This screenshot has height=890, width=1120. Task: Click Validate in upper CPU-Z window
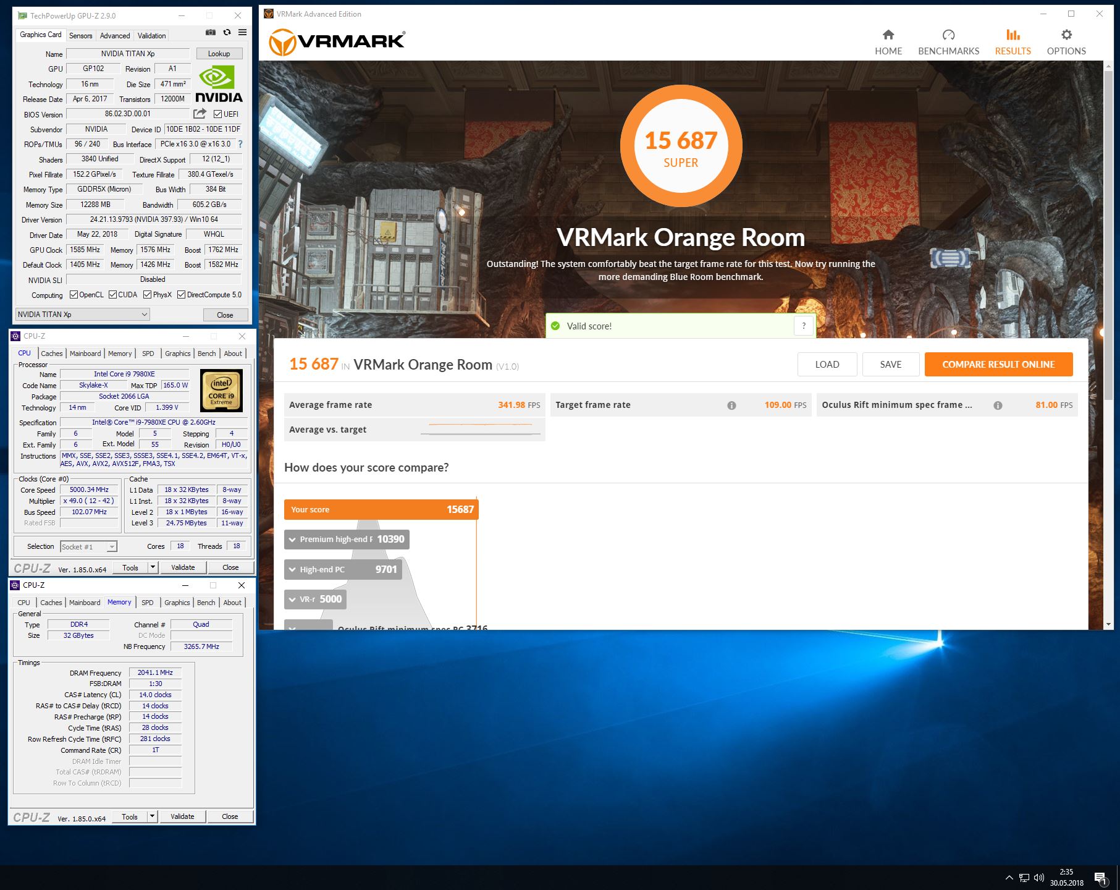coord(183,567)
